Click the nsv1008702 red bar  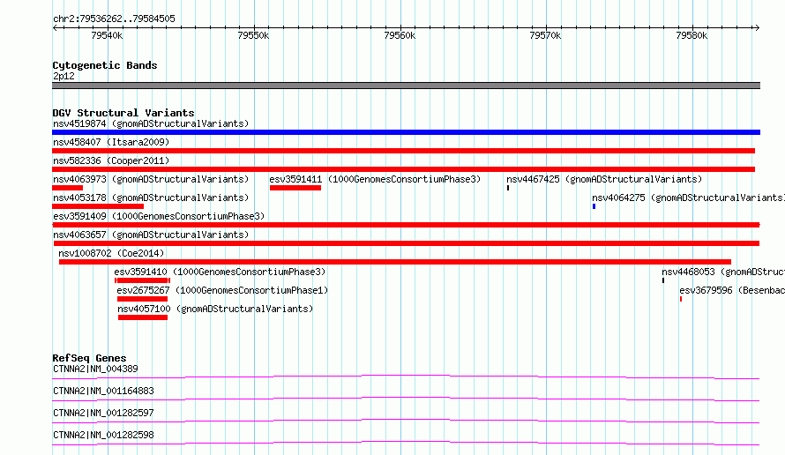click(395, 262)
